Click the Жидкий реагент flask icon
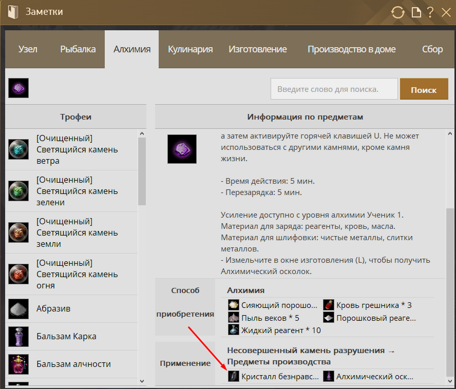 (x=233, y=330)
